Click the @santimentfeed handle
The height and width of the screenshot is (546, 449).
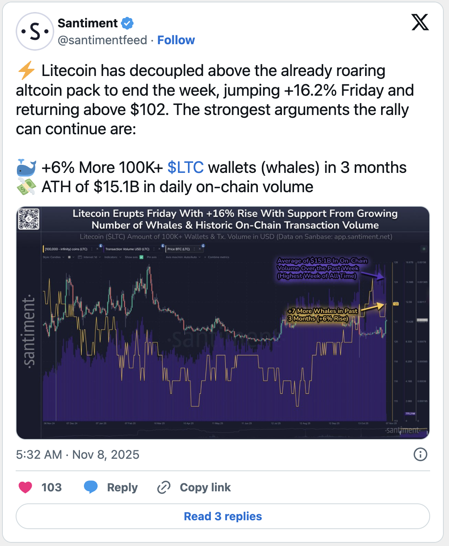[102, 40]
